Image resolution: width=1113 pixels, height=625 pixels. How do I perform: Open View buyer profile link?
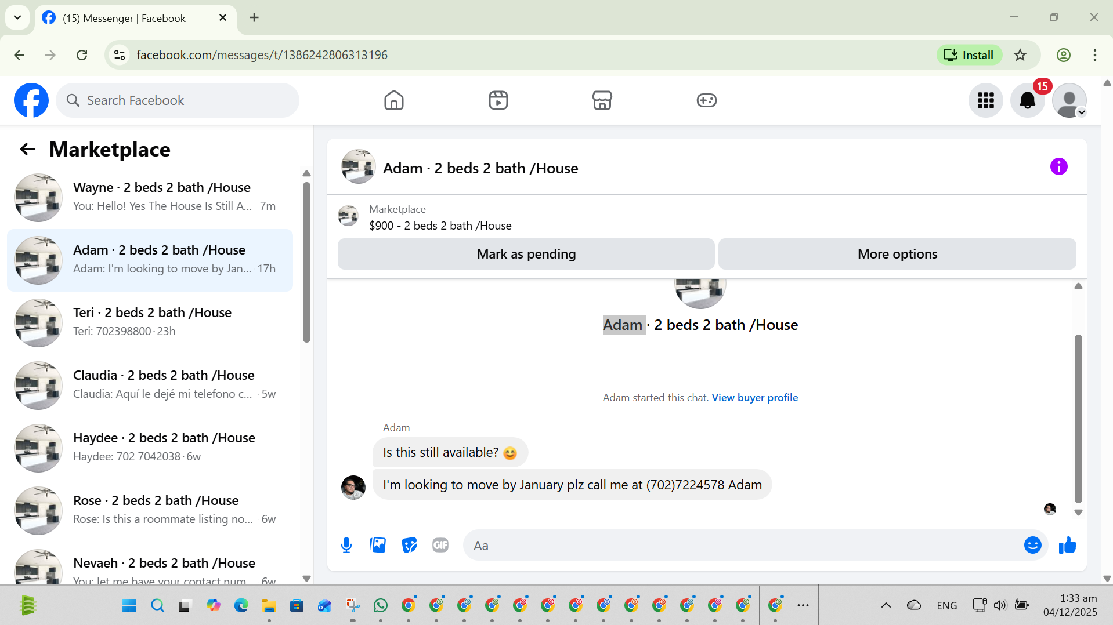click(754, 398)
